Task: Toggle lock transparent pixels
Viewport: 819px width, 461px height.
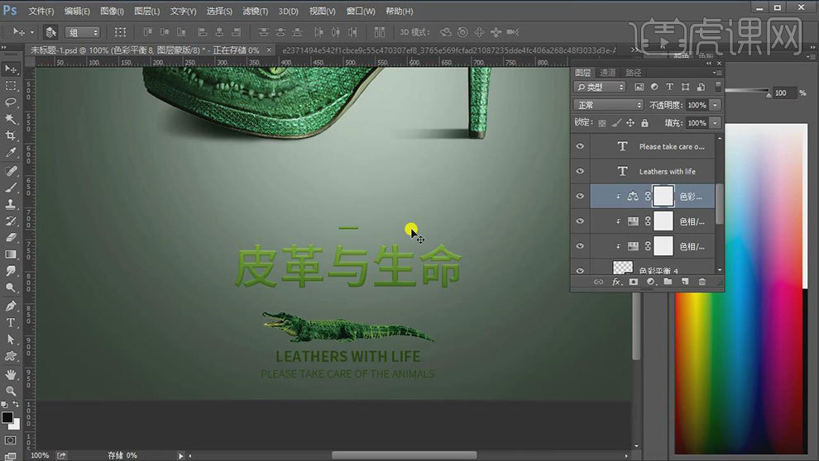Action: [x=602, y=123]
